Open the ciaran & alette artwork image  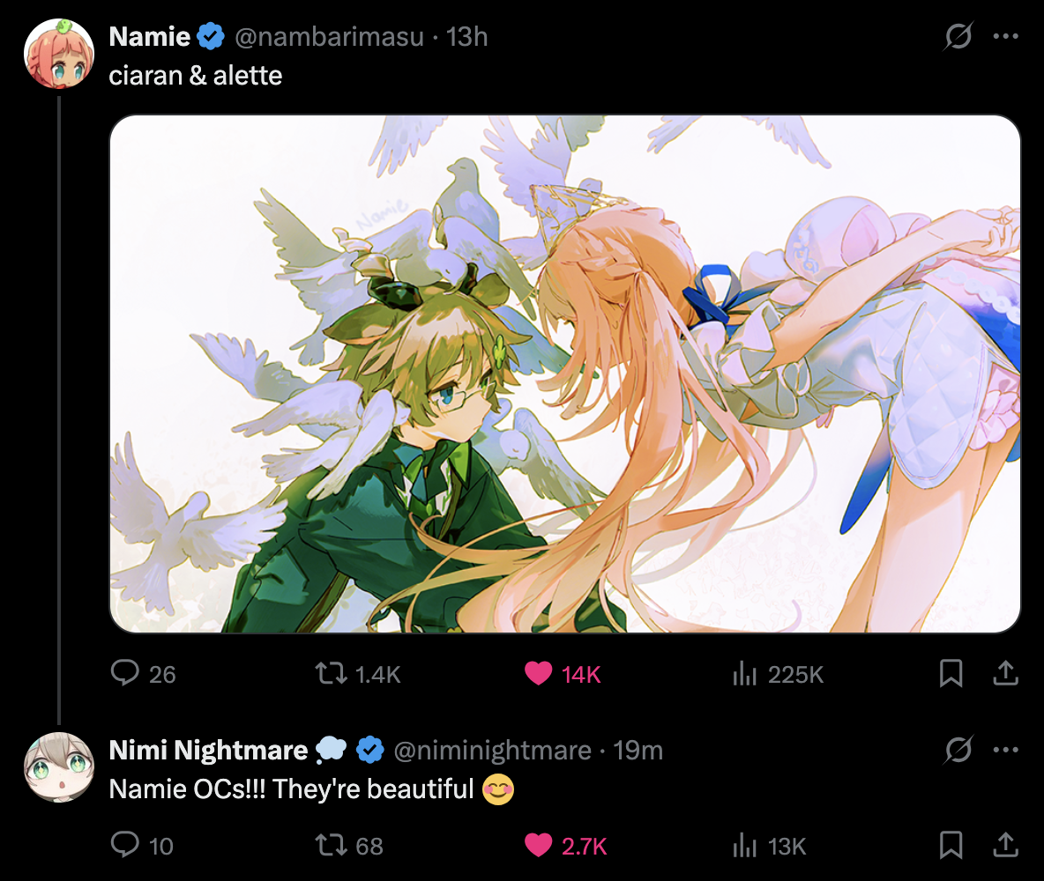[x=564, y=374]
